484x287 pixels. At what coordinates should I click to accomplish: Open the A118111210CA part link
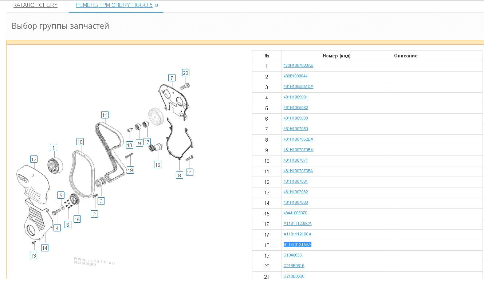[298, 234]
